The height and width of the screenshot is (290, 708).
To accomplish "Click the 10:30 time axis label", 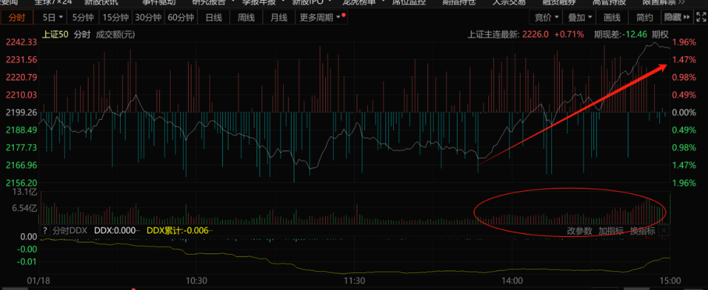I will coord(197,281).
